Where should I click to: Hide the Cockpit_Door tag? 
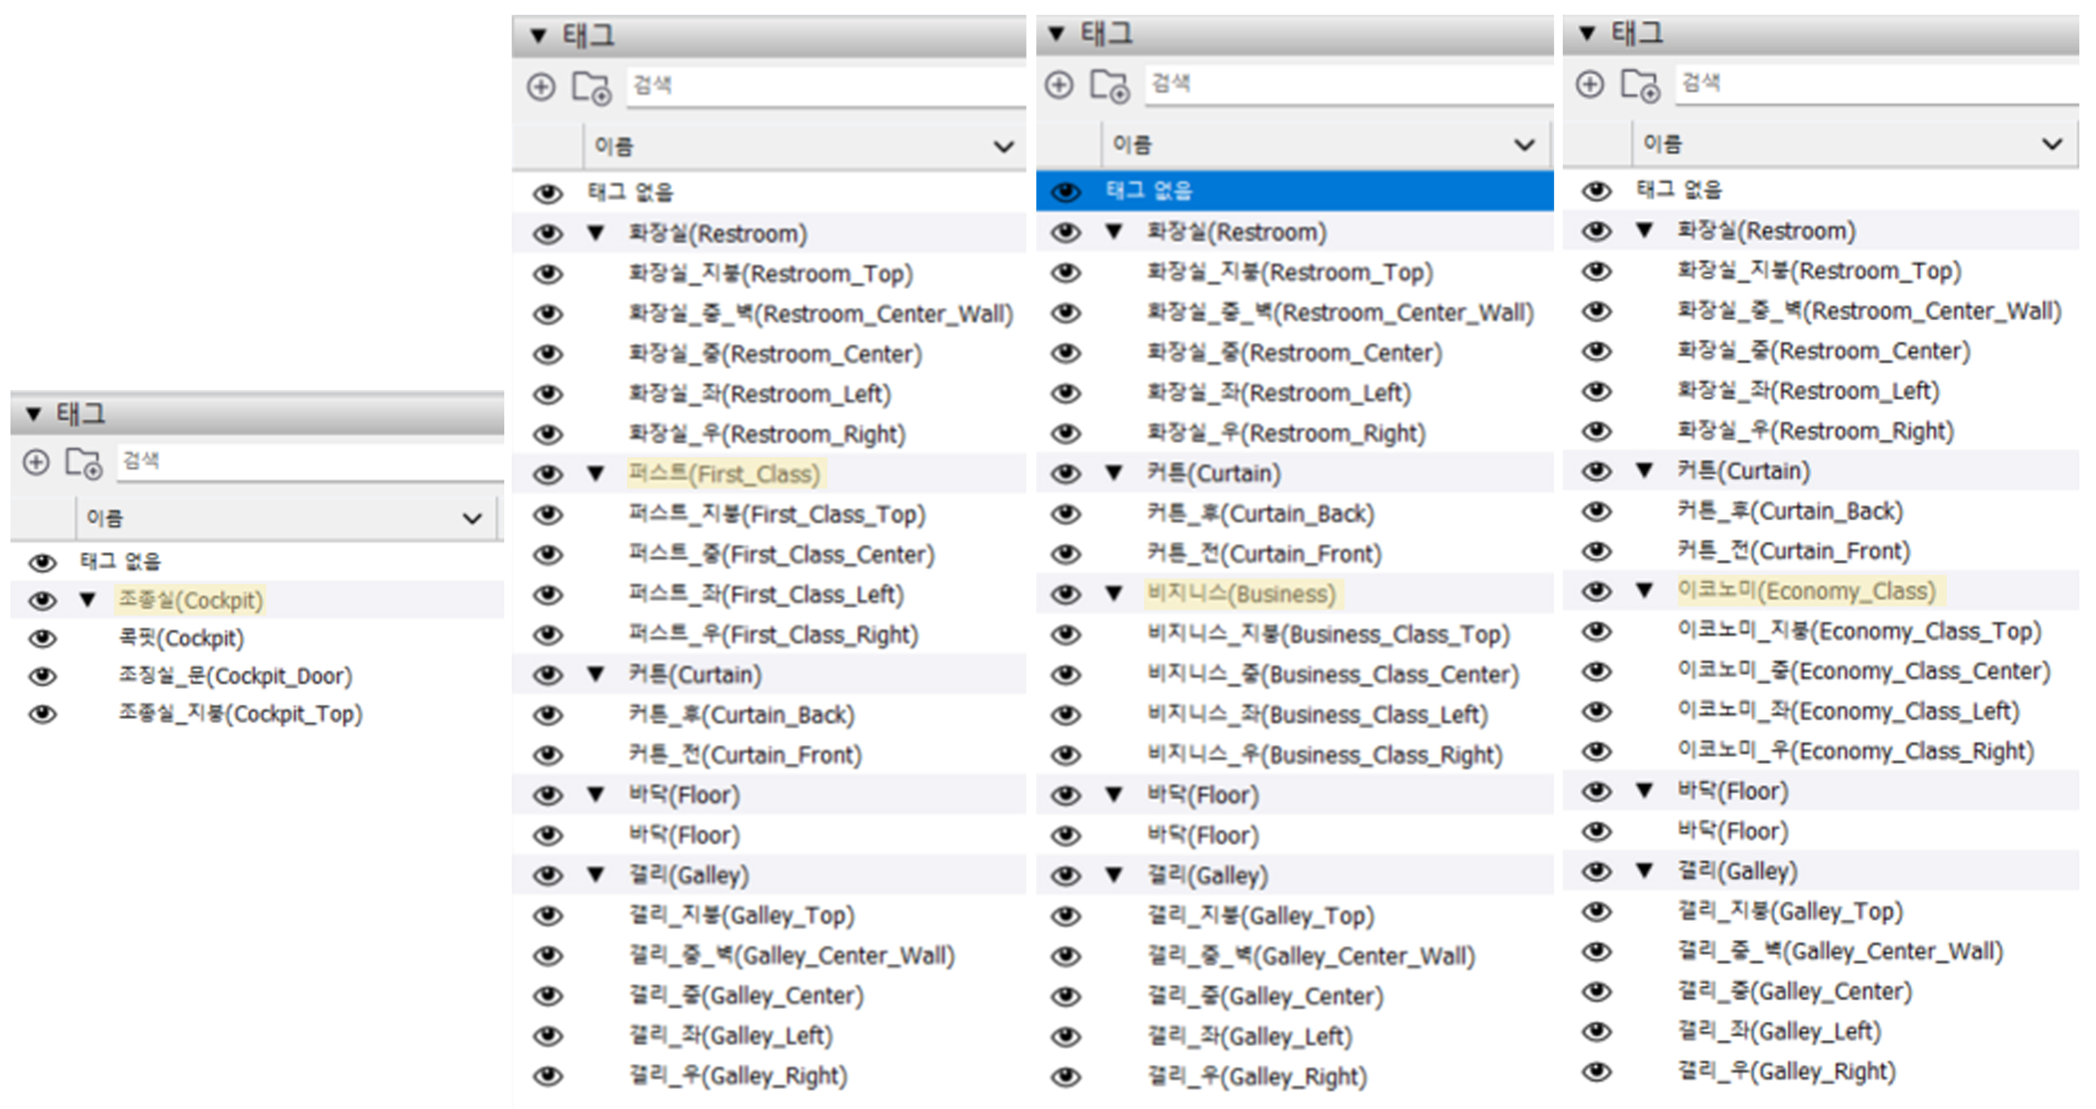tap(43, 676)
